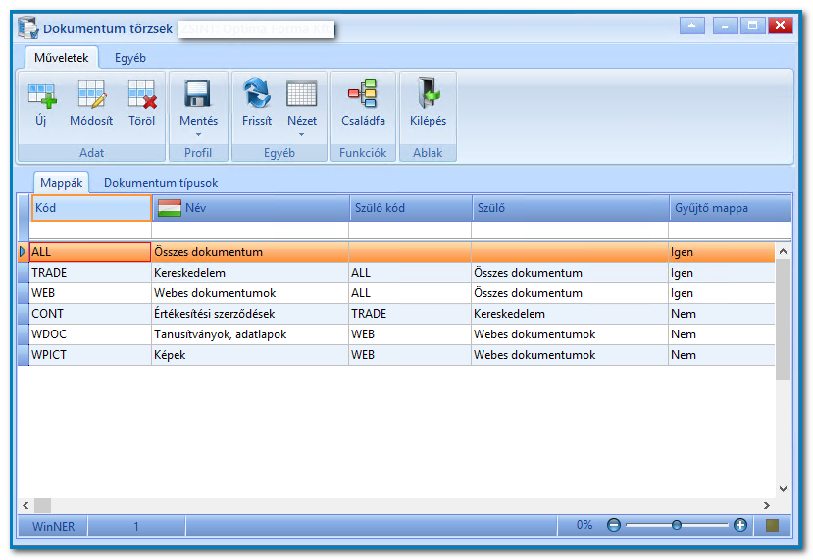Viewport: 813px width, 560px height.
Task: Click the Módosít edit icon
Action: tap(92, 95)
